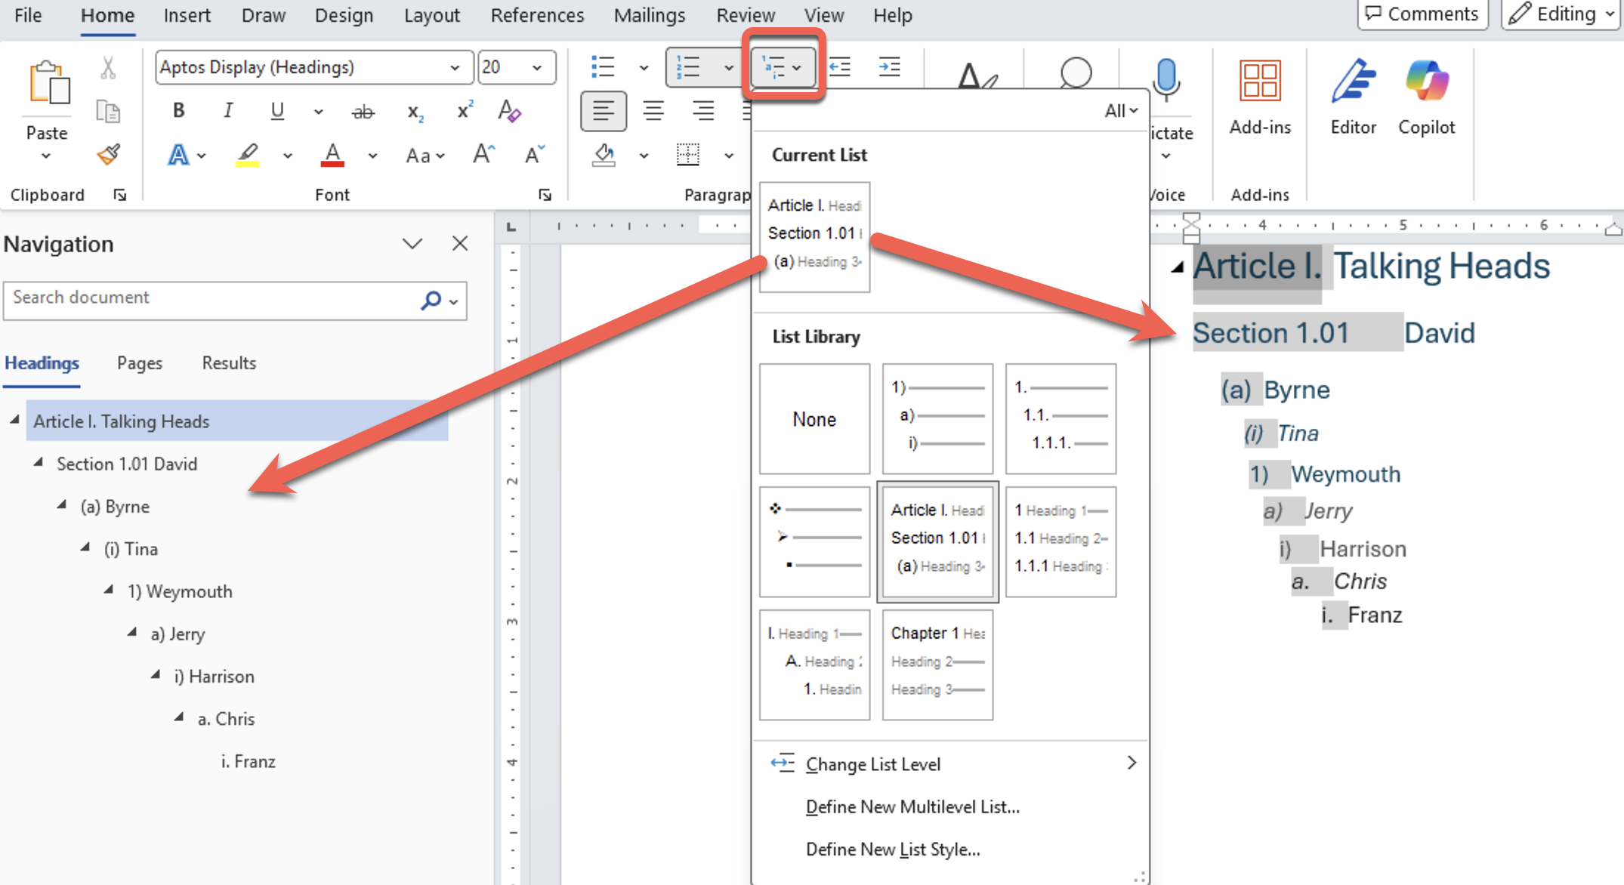Open the font name dropdown
The image size is (1624, 885).
click(x=455, y=67)
